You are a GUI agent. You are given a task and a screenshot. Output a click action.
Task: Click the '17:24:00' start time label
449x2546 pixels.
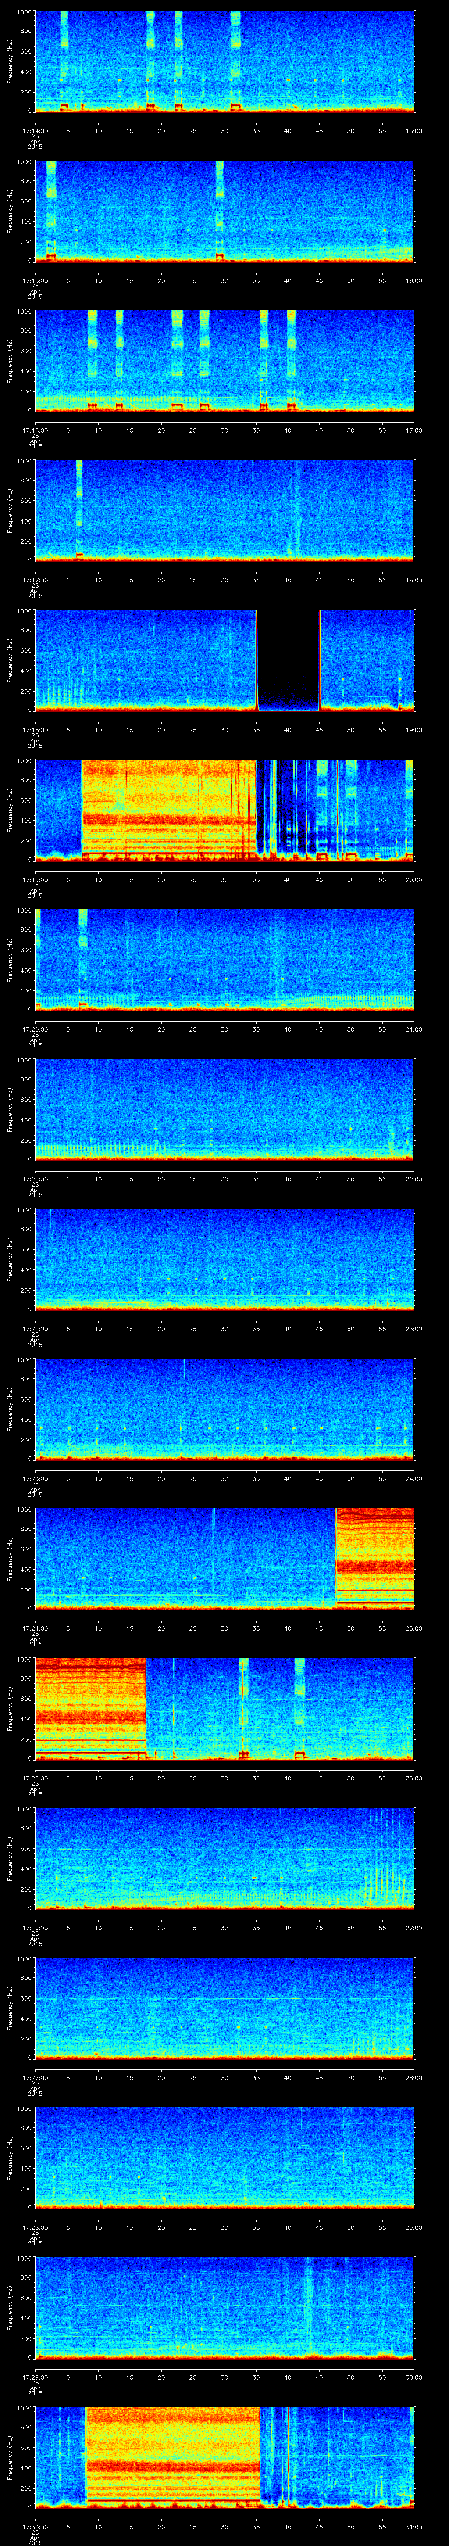[x=35, y=1628]
